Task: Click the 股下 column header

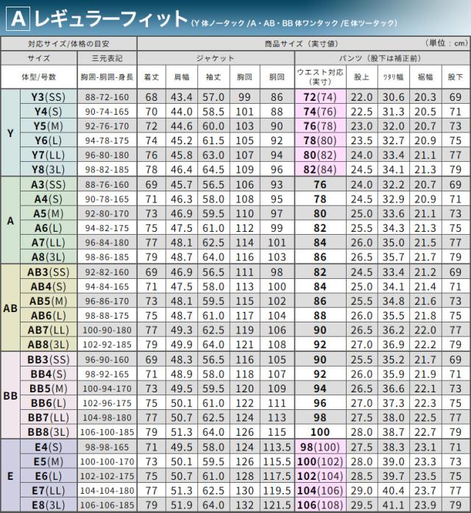Action: 456,77
